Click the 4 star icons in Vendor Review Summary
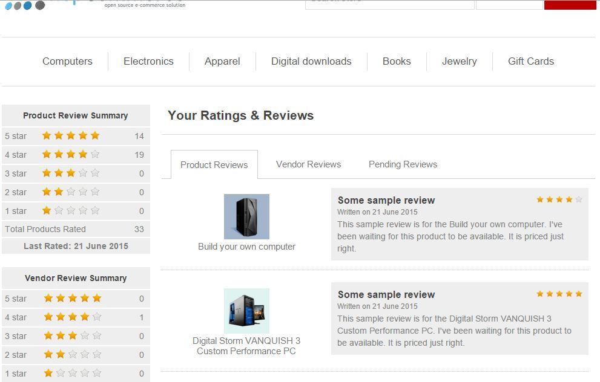This screenshot has height=382, width=600. click(x=72, y=317)
